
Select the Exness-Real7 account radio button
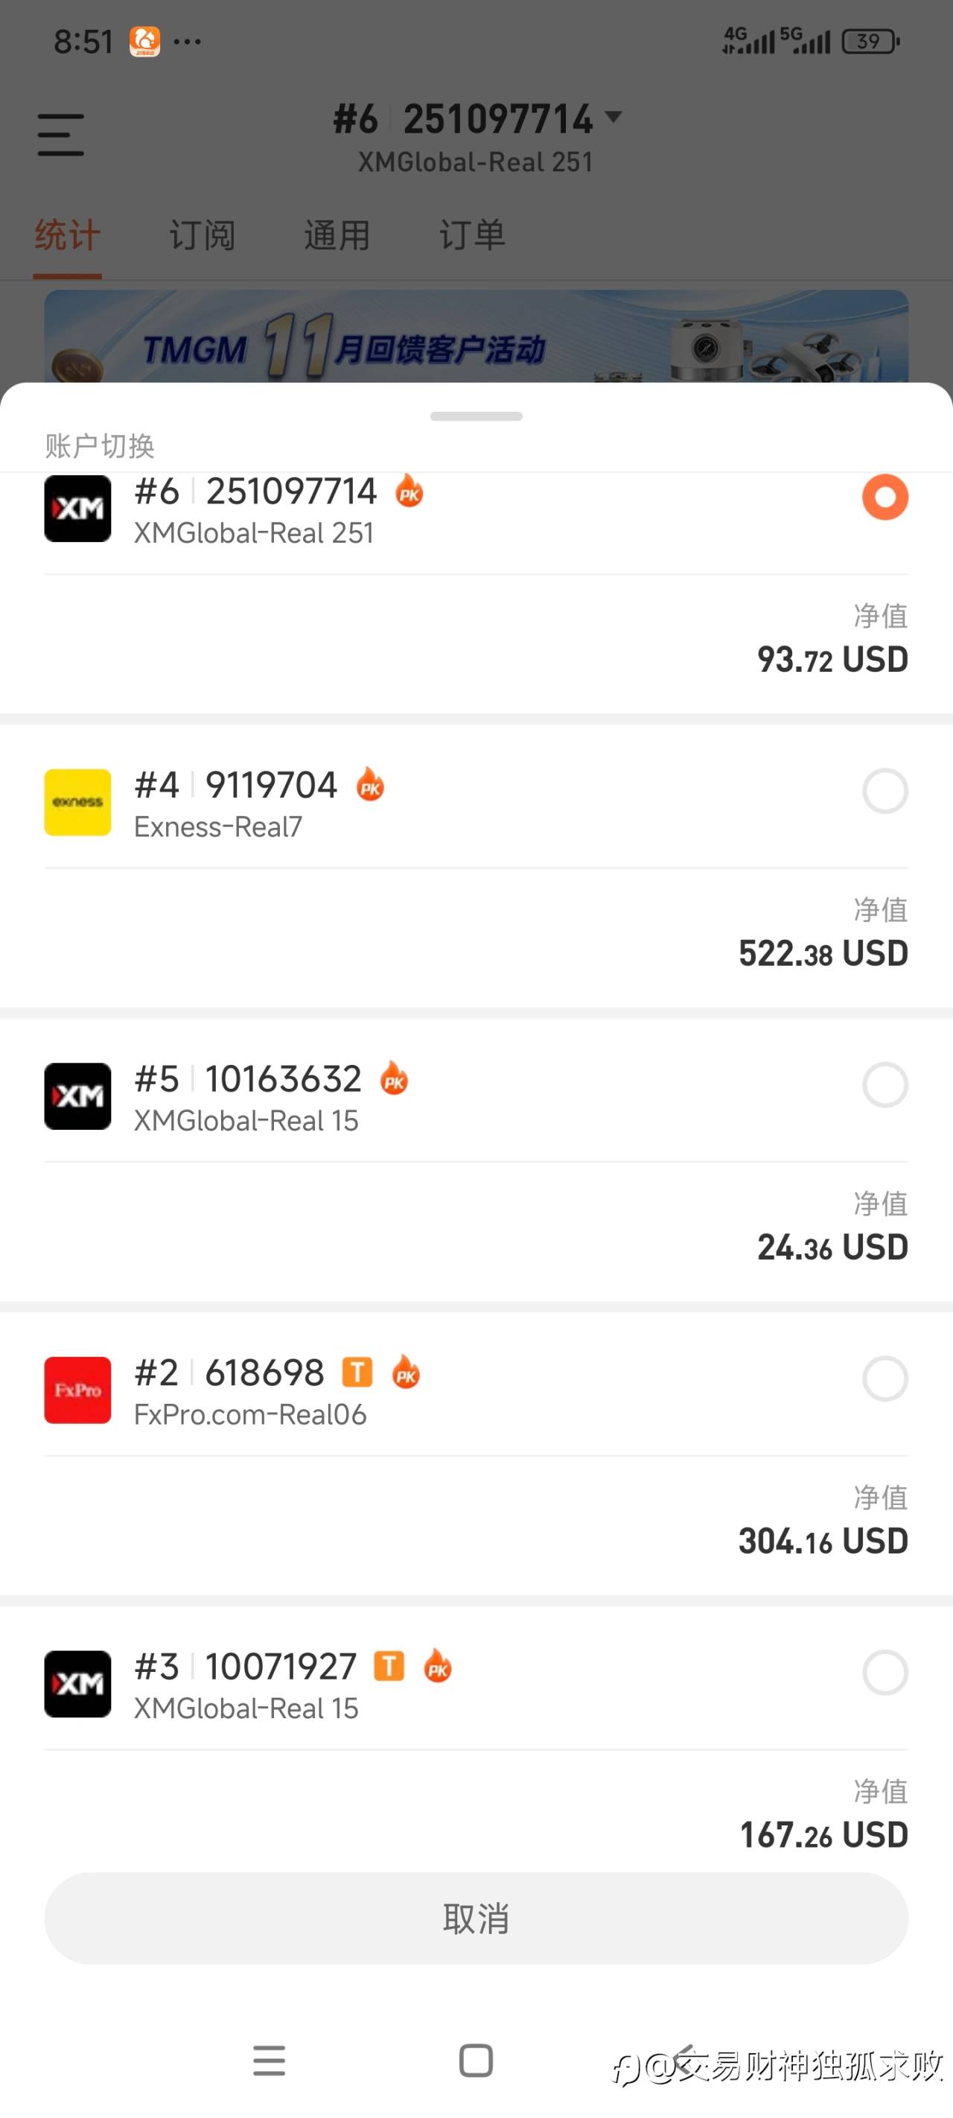click(885, 791)
